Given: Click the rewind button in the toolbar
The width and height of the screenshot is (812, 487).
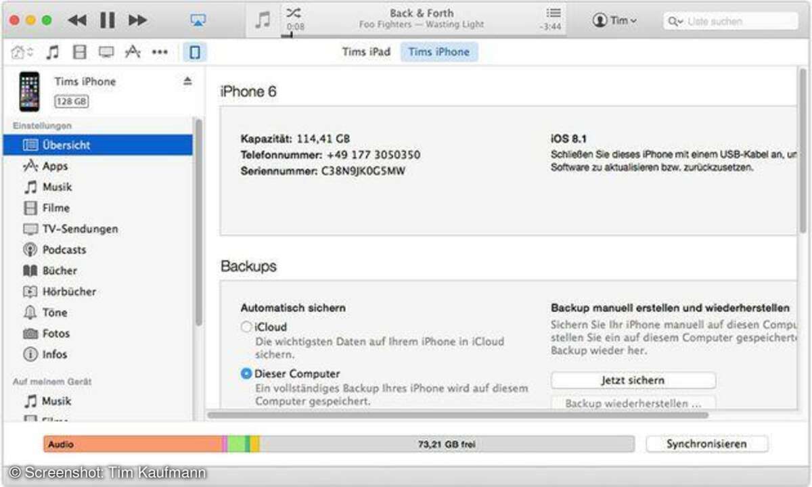Looking at the screenshot, I should click(x=77, y=20).
